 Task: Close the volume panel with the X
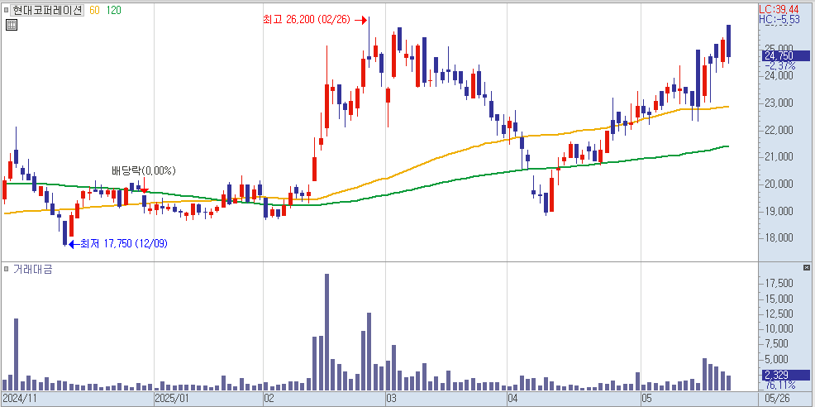(x=806, y=267)
